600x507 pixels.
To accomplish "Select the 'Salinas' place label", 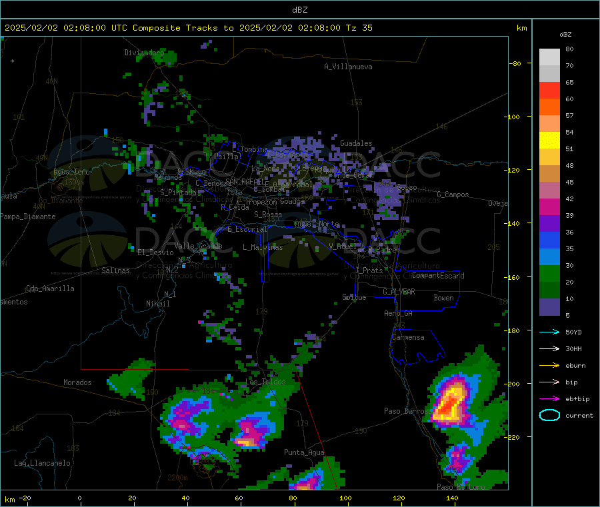I will tap(115, 270).
